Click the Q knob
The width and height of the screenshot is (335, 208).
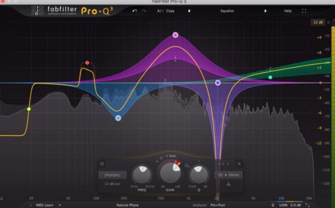coord(199,175)
